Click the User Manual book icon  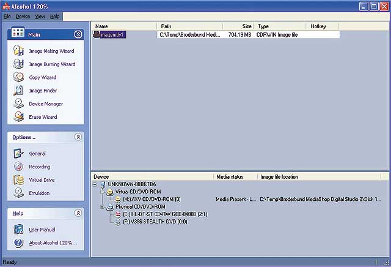tap(18, 229)
